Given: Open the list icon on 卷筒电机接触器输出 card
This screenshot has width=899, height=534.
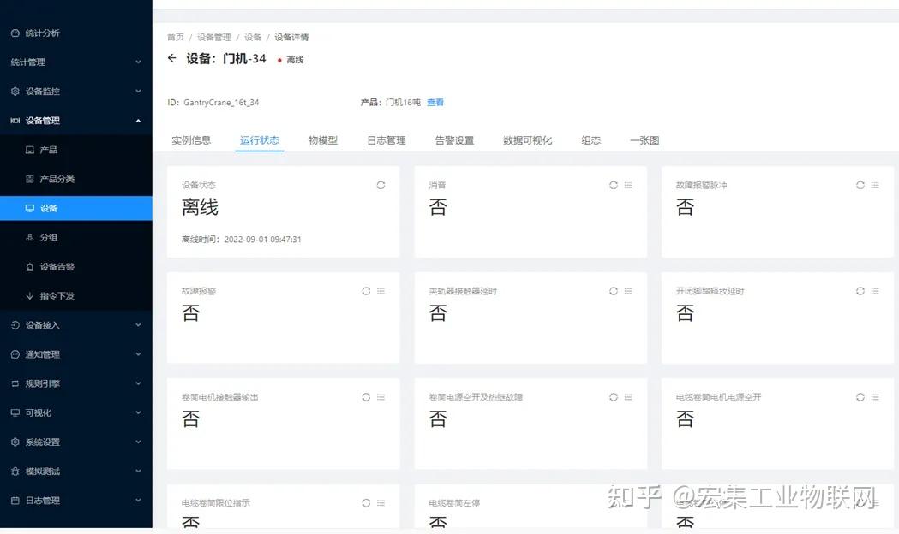Looking at the screenshot, I should click(x=381, y=396).
